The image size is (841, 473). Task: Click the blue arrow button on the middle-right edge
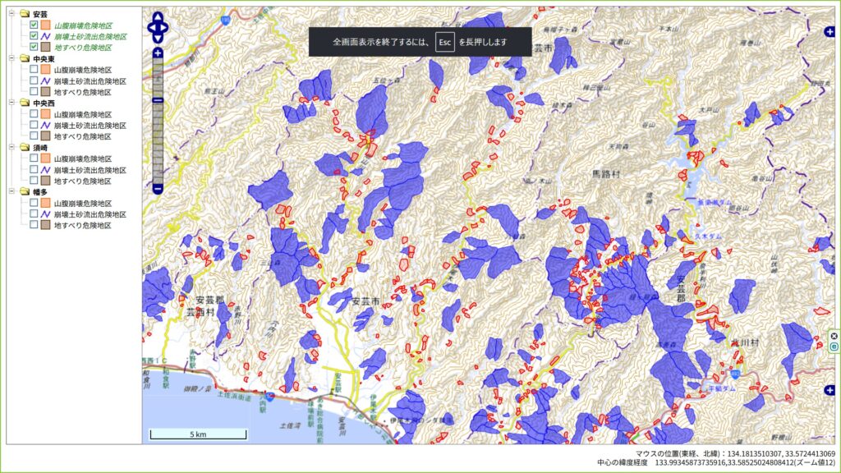tap(830, 390)
